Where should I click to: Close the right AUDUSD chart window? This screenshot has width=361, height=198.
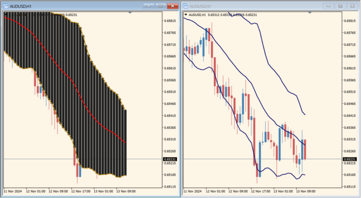point(352,6)
